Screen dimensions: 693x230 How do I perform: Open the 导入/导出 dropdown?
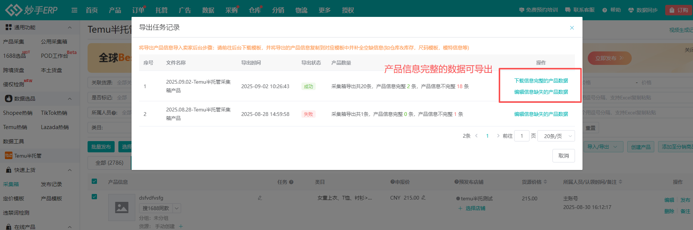coord(603,147)
